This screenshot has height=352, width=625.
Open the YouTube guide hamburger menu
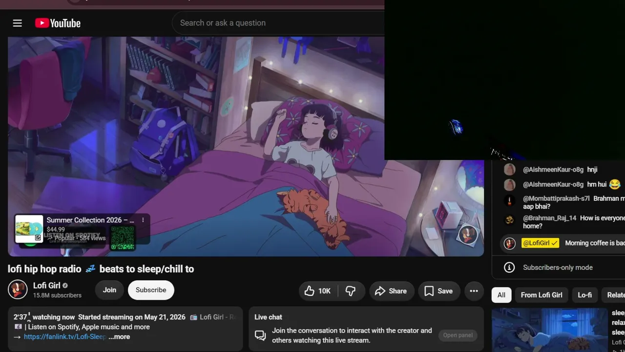[x=18, y=23]
